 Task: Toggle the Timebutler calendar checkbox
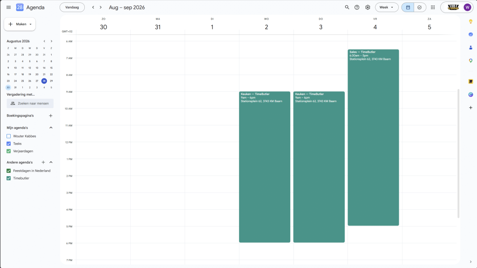point(8,178)
